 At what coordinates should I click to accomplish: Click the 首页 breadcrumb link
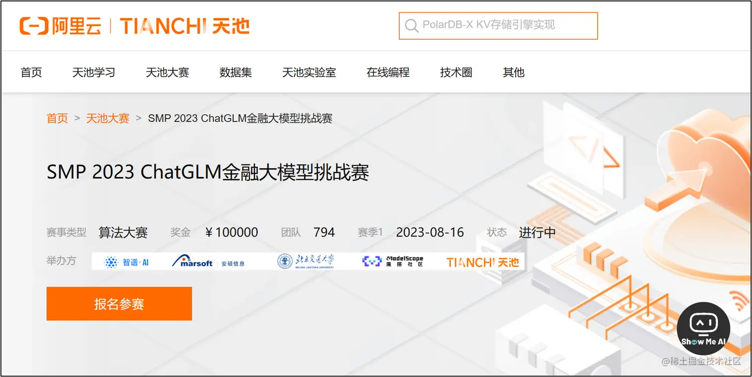point(57,118)
